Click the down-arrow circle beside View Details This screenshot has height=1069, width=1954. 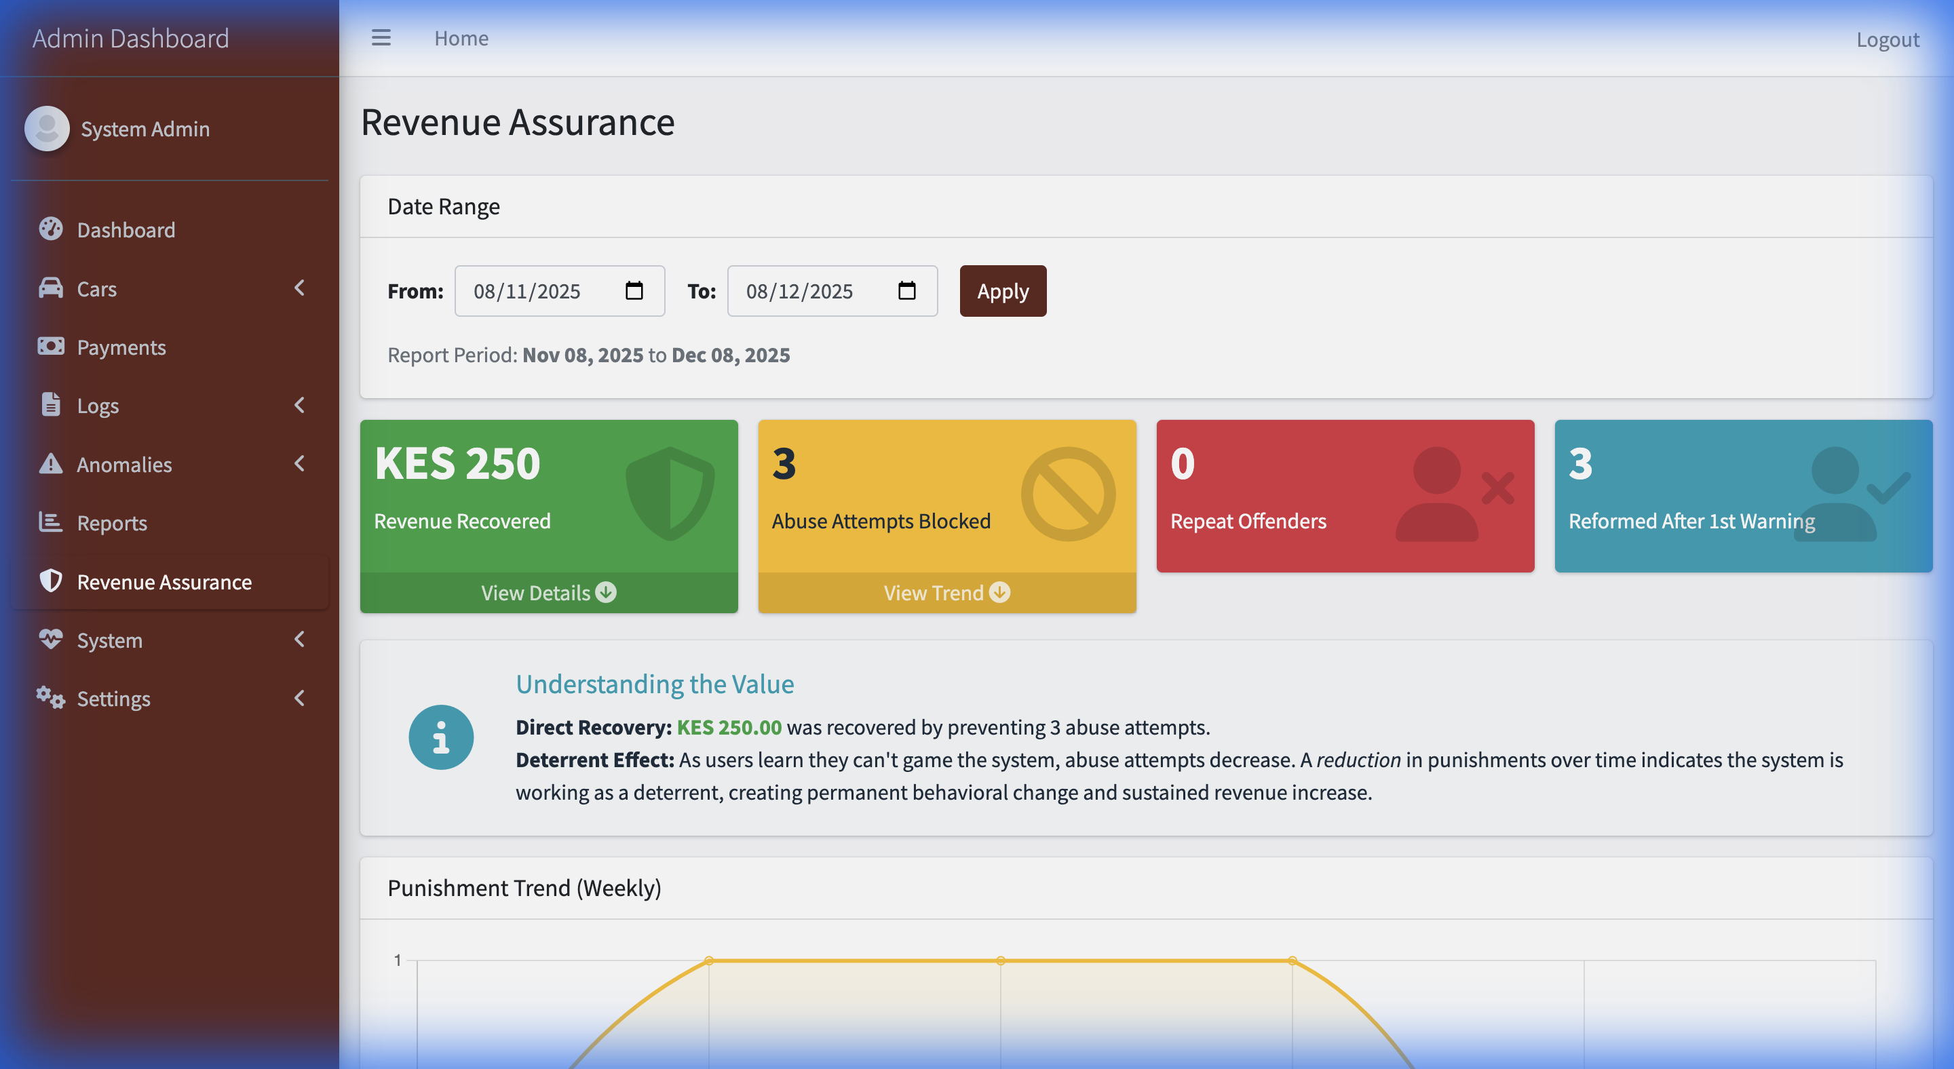pyautogui.click(x=606, y=592)
